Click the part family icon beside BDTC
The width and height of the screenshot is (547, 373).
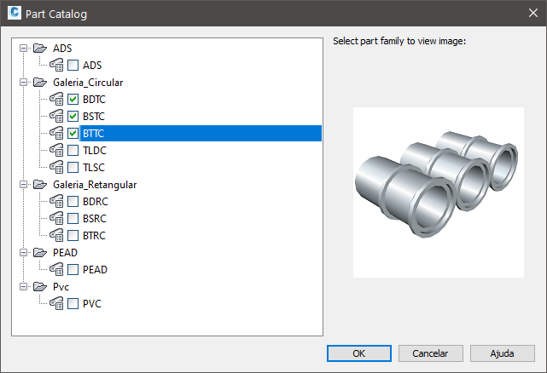tap(56, 100)
